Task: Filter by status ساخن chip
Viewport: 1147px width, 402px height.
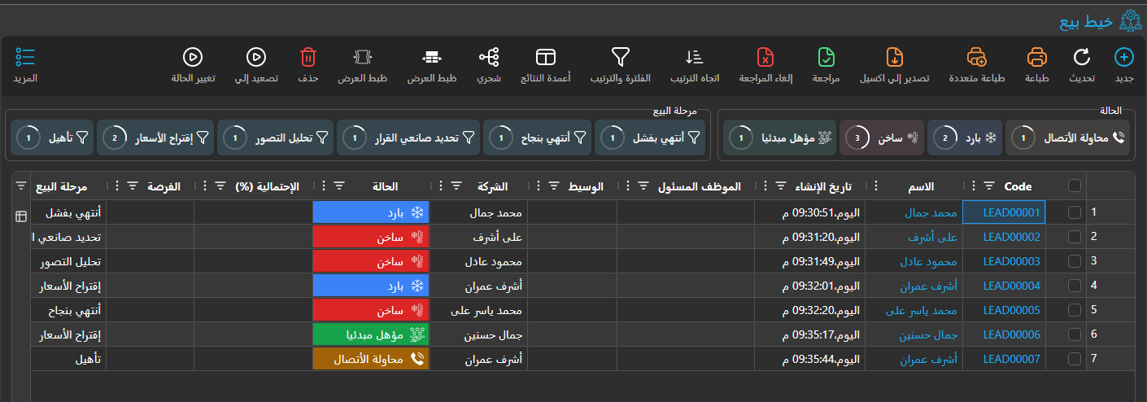Action: 882,138
